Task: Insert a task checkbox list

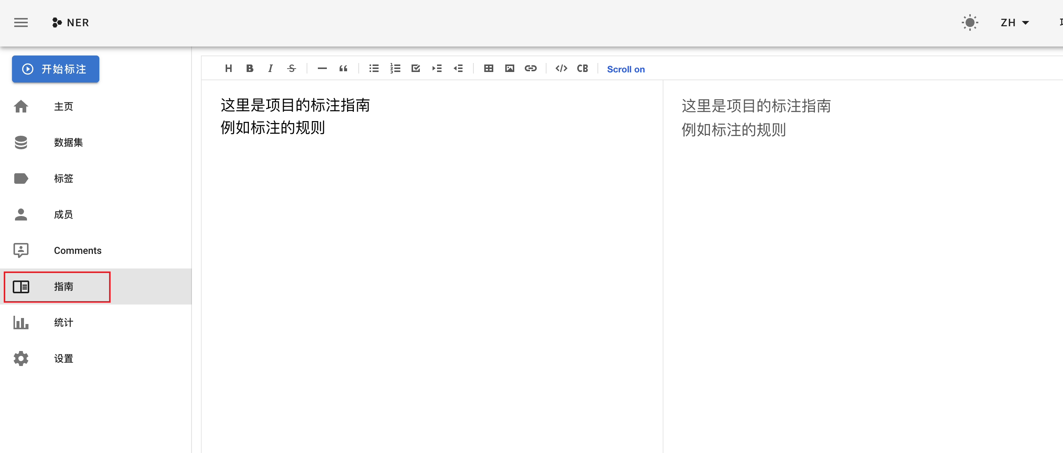Action: click(x=416, y=69)
